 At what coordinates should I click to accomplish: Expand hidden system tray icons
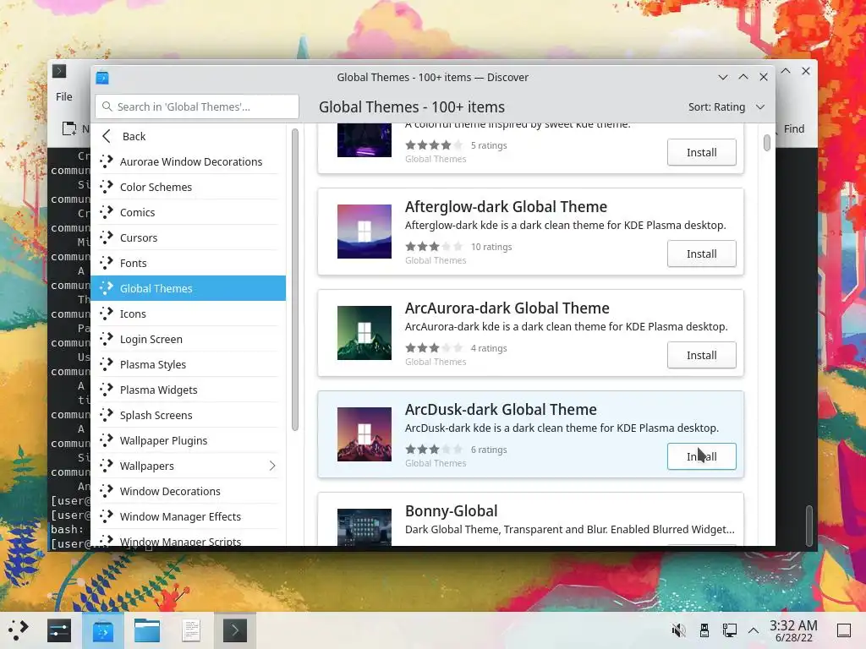754,630
